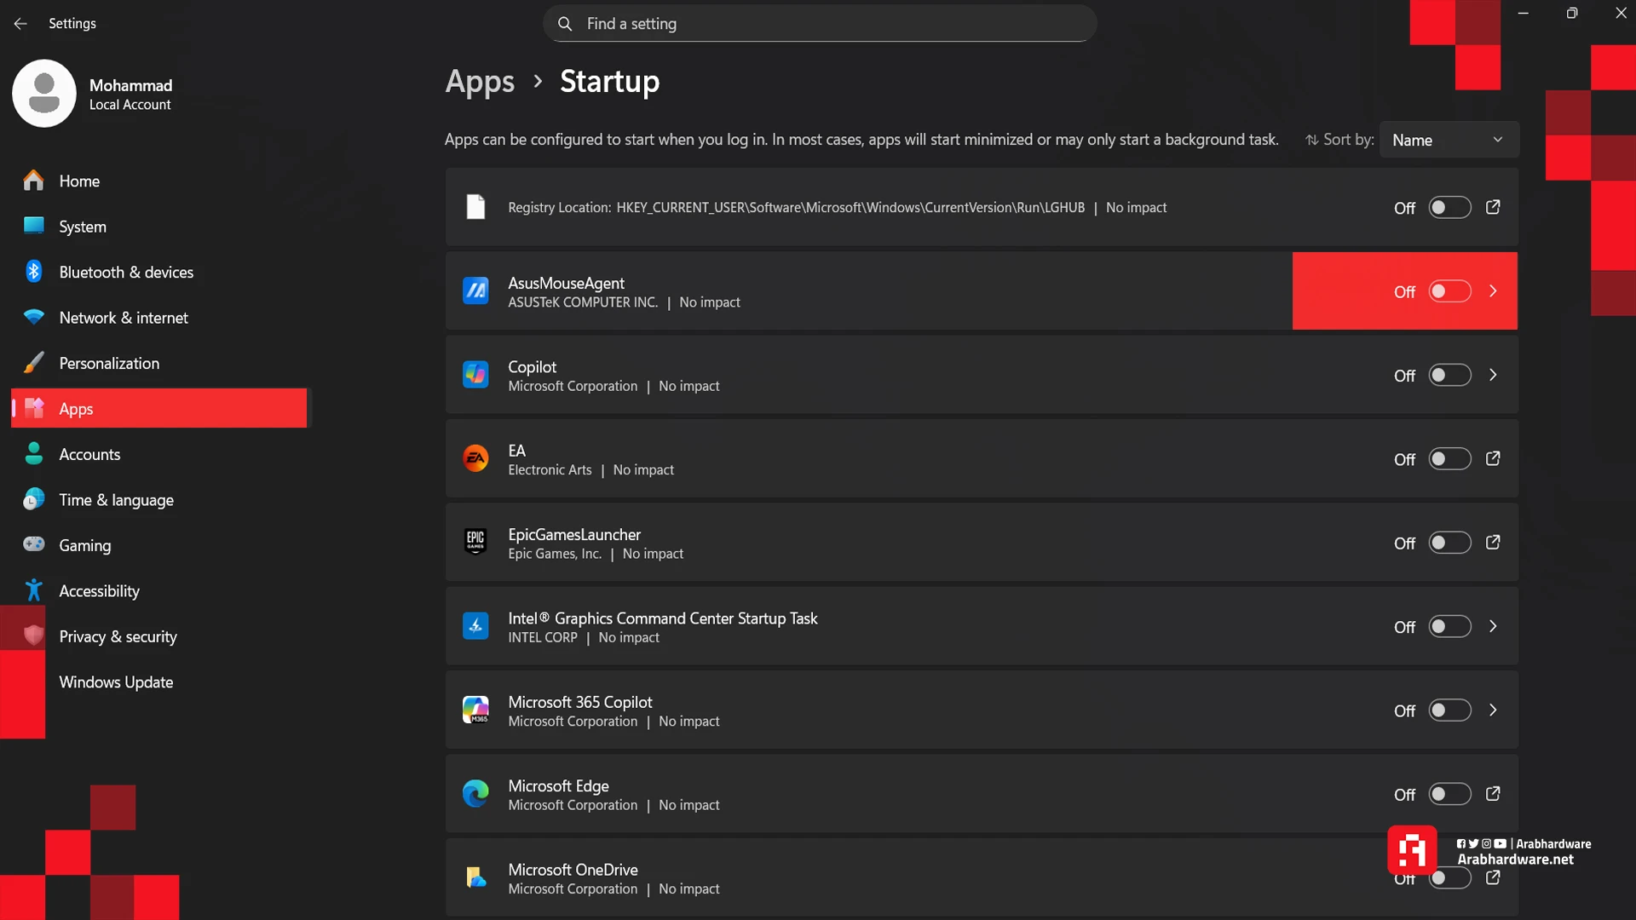Click the Find a setting search box
Viewport: 1636px width, 920px height.
818,24
